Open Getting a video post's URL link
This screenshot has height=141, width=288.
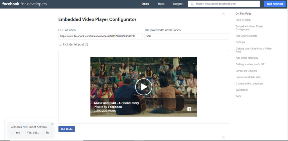pos(251,64)
